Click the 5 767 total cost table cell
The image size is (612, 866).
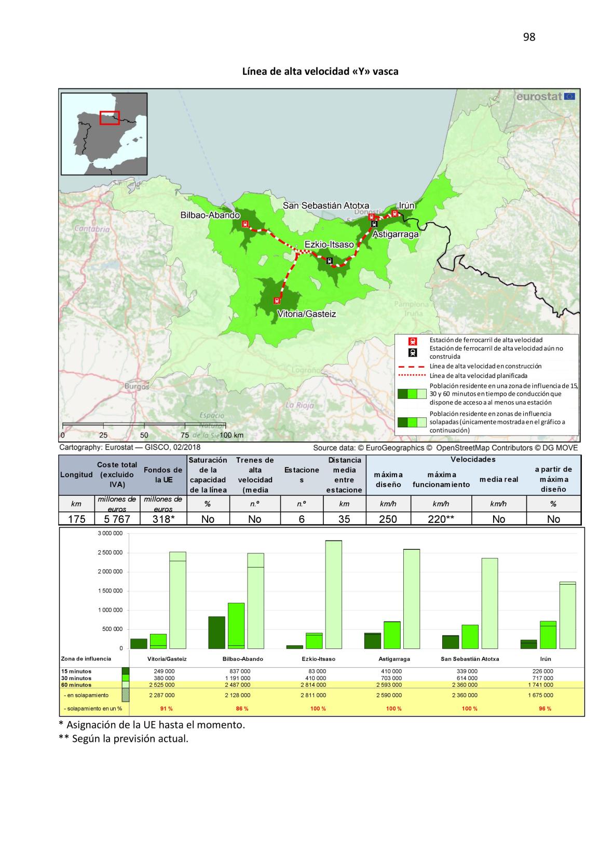click(117, 519)
